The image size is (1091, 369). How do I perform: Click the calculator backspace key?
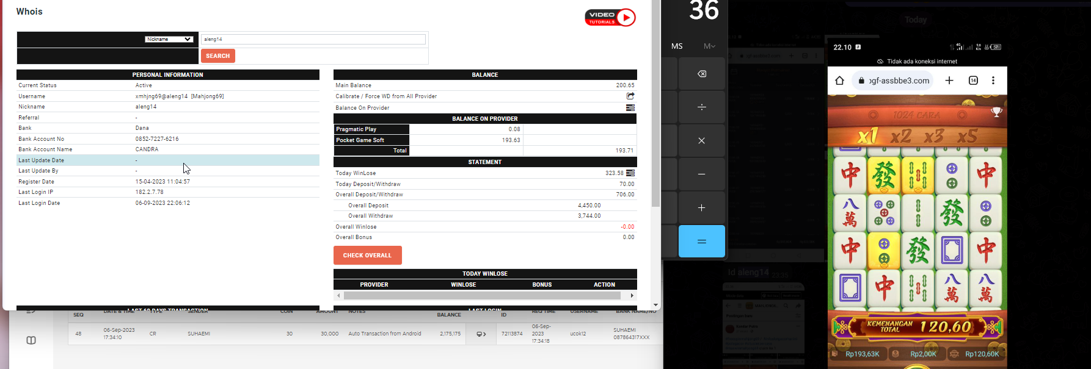click(702, 74)
